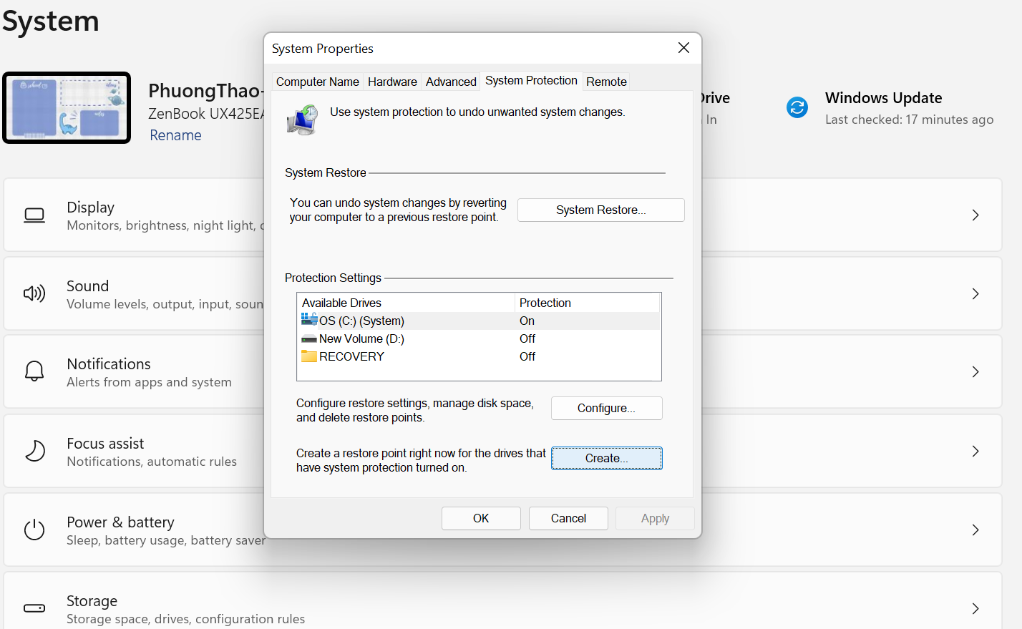Viewport: 1022px width, 629px height.
Task: Click the RECOVERY folder icon
Action: point(309,356)
